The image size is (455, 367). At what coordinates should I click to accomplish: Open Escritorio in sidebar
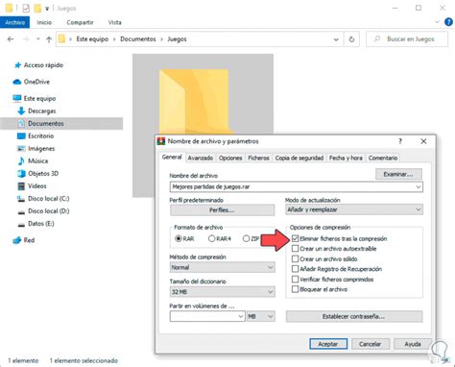36,135
